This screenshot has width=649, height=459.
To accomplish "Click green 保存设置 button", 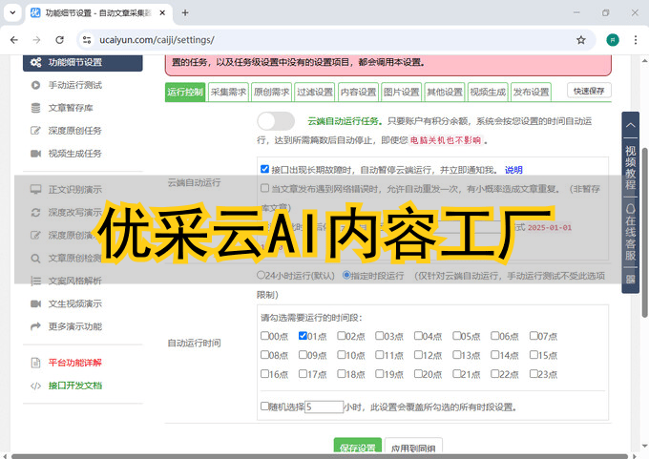I will pos(357,448).
